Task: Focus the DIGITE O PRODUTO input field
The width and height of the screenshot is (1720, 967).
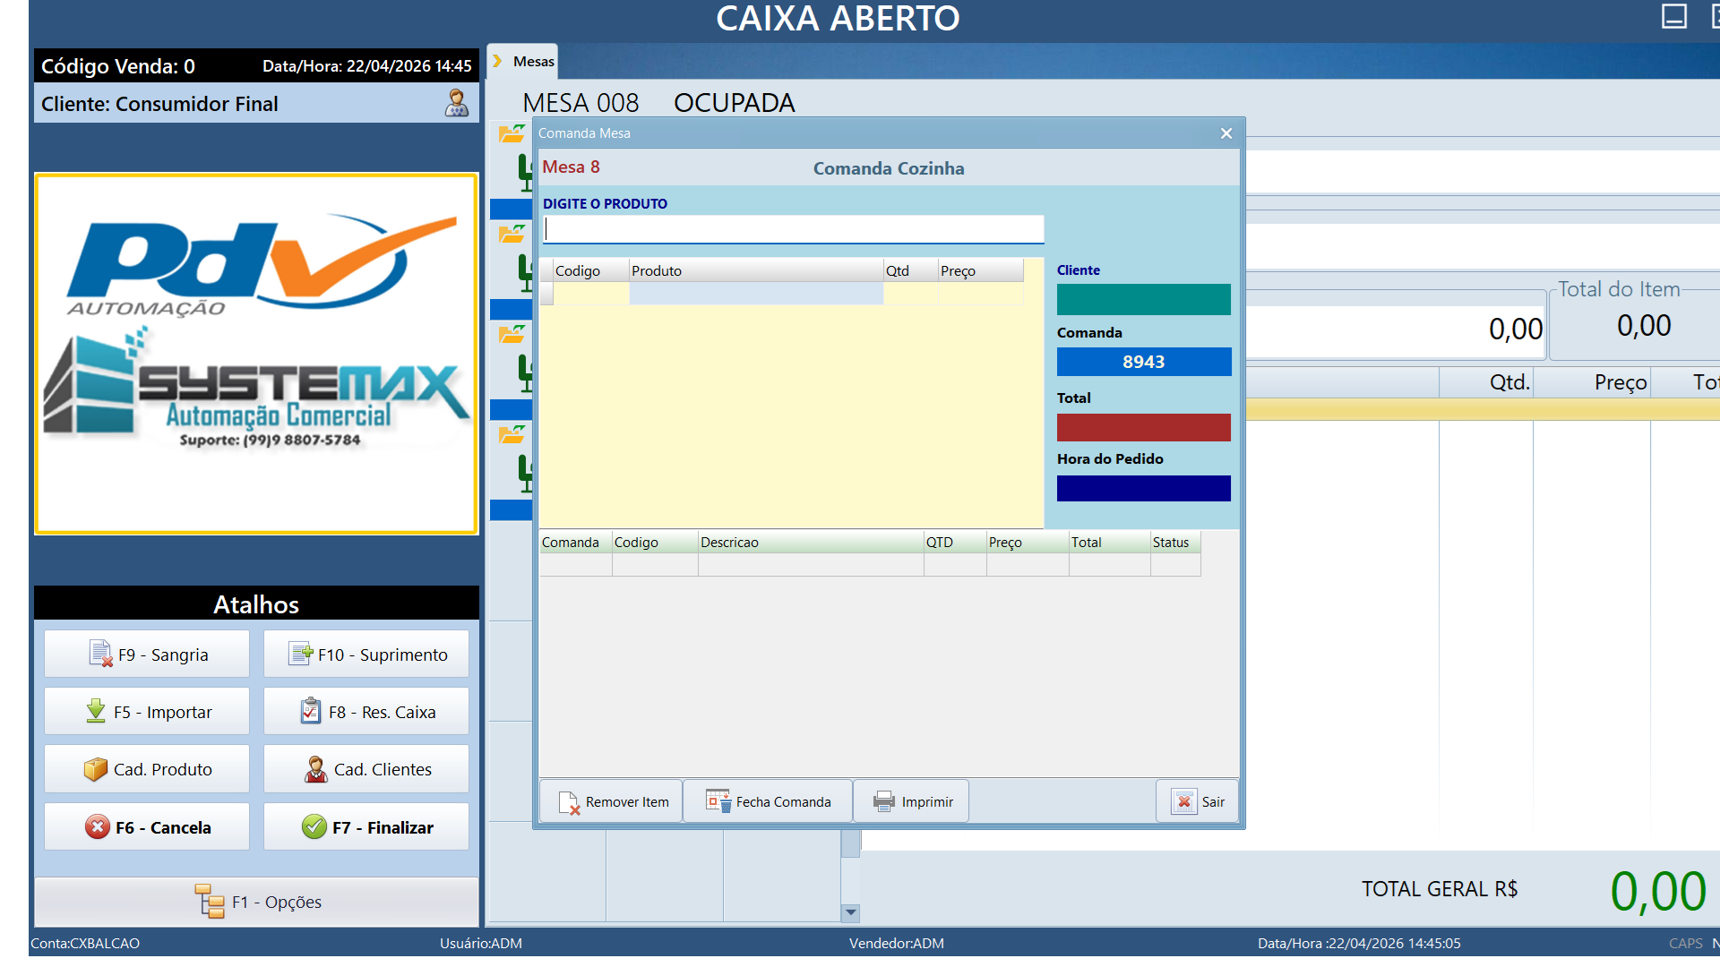Action: 793,229
